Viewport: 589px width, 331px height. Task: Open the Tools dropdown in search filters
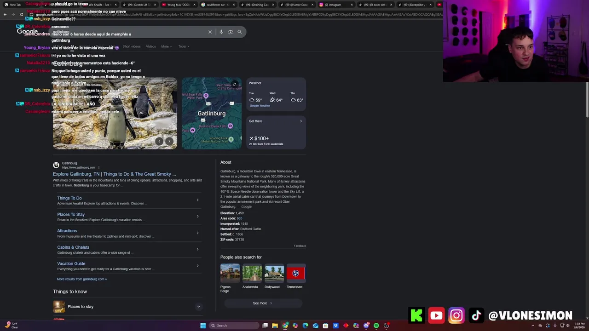click(x=184, y=46)
